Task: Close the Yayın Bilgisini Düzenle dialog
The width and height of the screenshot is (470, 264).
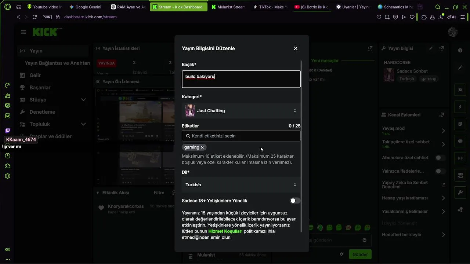Action: click(296, 48)
